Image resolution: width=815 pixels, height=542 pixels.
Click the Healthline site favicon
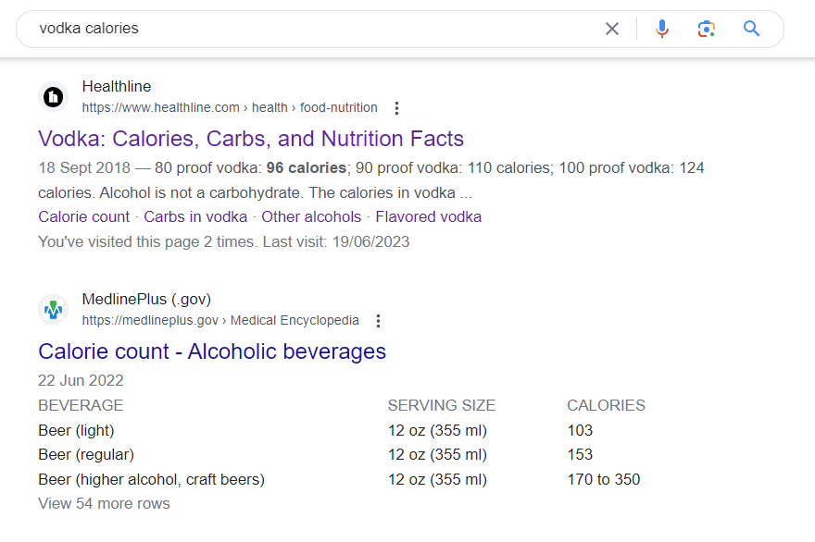click(53, 96)
